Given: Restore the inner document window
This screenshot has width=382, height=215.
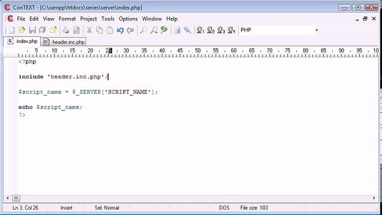Looking at the screenshot, I should (x=365, y=19).
